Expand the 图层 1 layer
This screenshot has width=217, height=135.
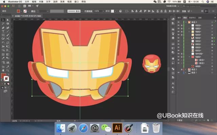[186, 73]
